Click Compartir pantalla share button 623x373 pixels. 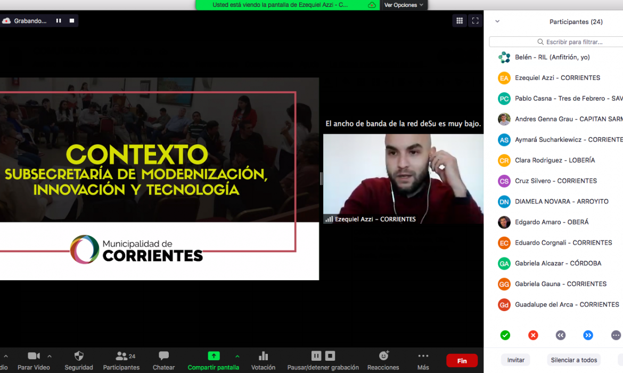click(214, 361)
